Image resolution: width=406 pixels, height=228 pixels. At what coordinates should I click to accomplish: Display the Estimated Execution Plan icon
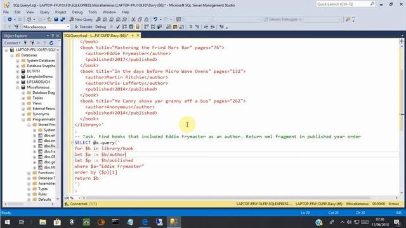pyautogui.click(x=124, y=27)
